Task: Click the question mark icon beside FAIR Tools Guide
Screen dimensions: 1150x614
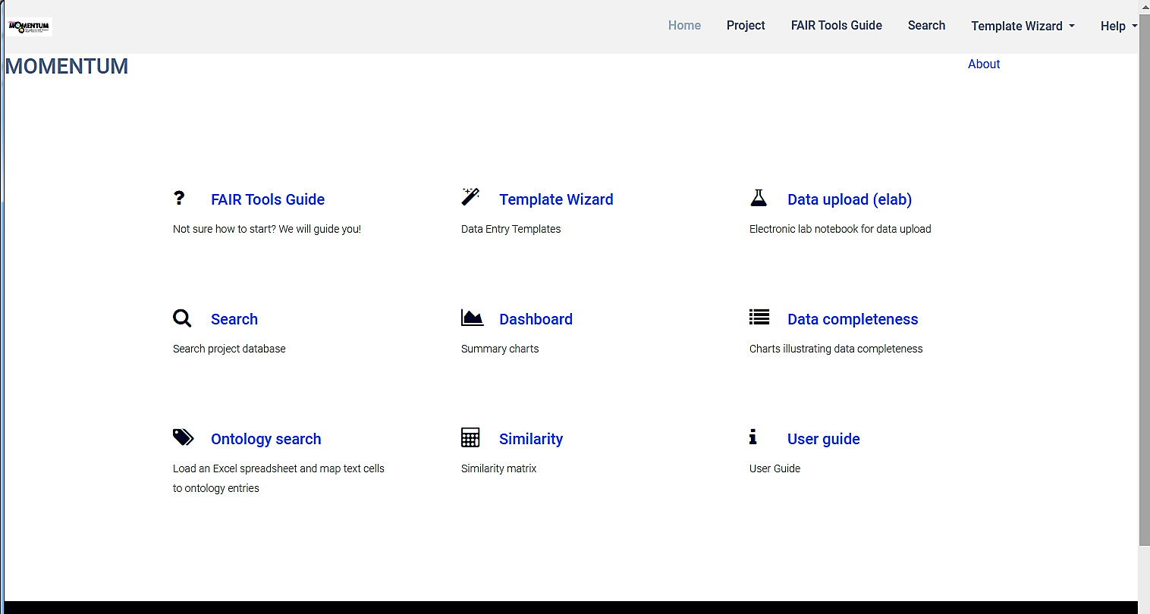Action: click(x=179, y=198)
